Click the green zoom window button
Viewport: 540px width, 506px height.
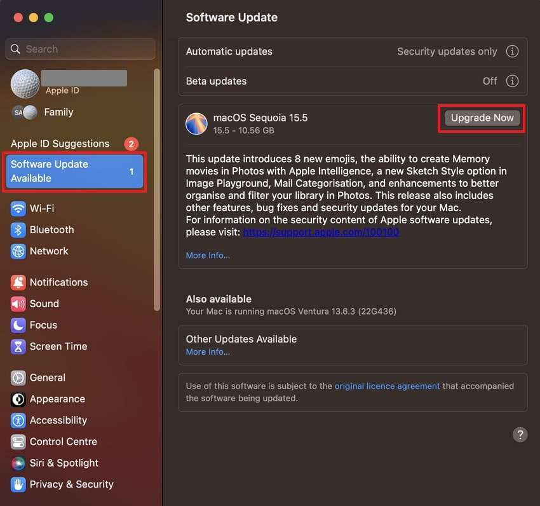coord(49,18)
